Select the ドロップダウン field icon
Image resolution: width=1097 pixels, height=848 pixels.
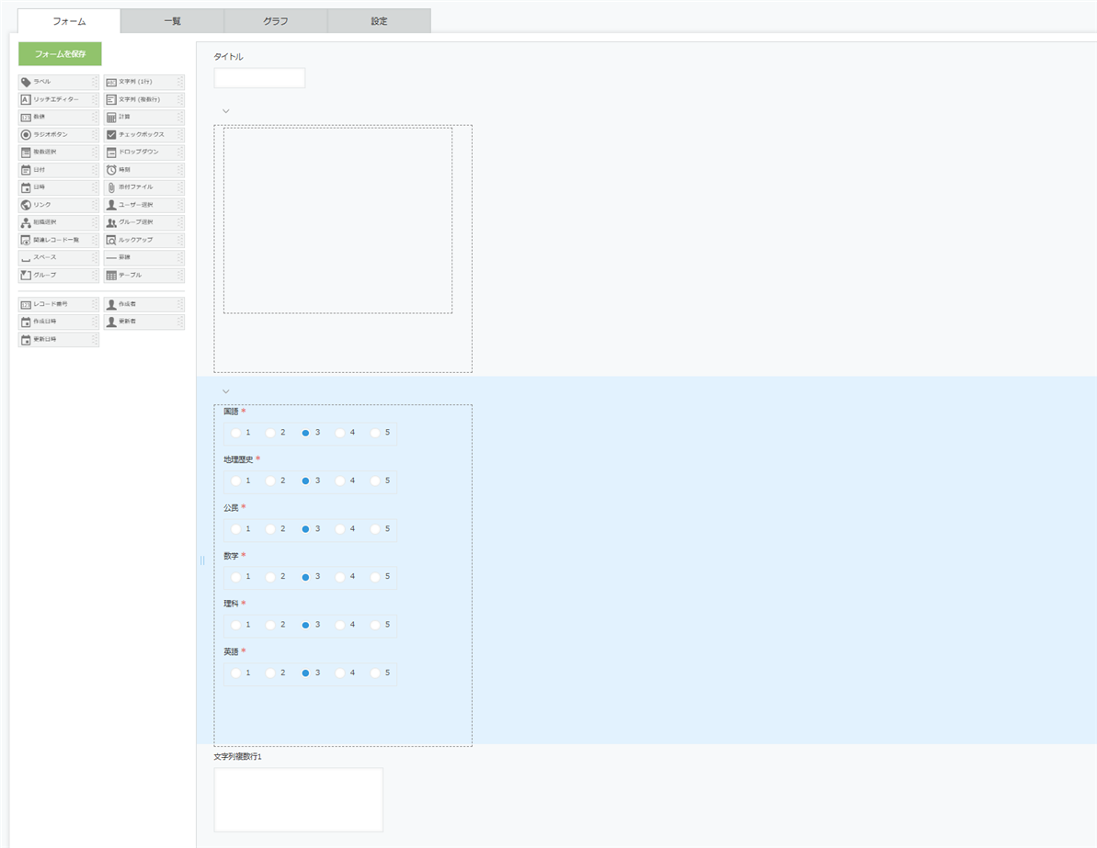pyautogui.click(x=111, y=152)
